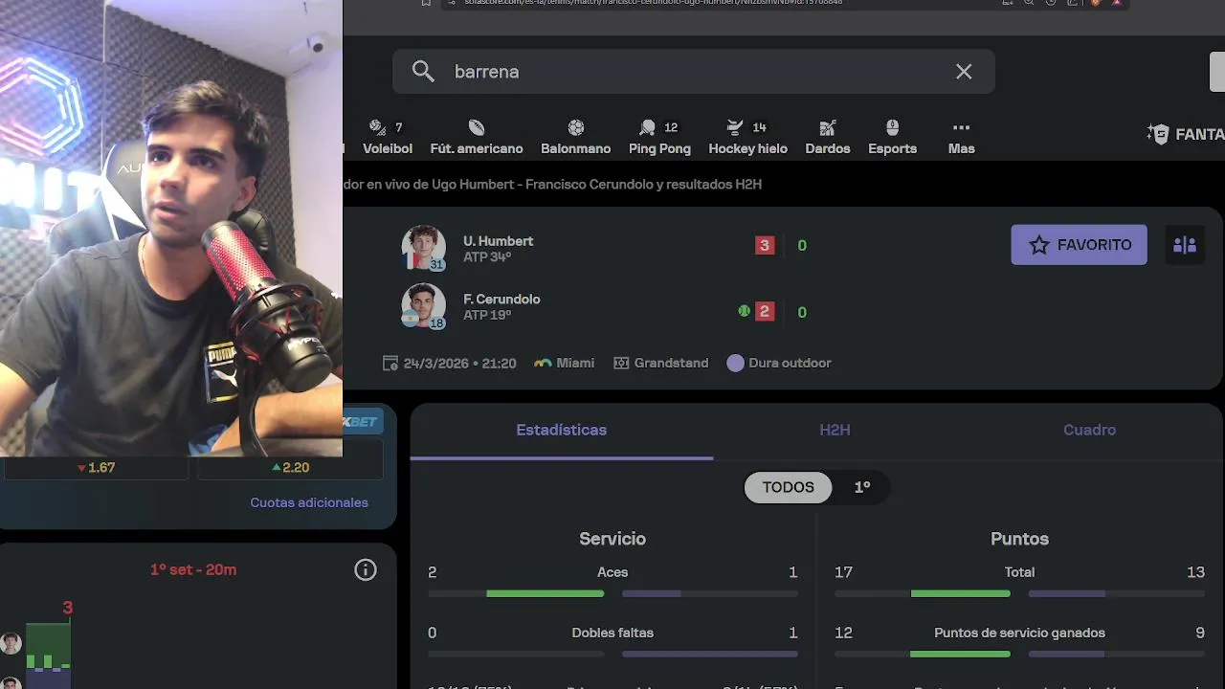Click Humbert's red game score 3
The image size is (1225, 689).
click(x=764, y=245)
